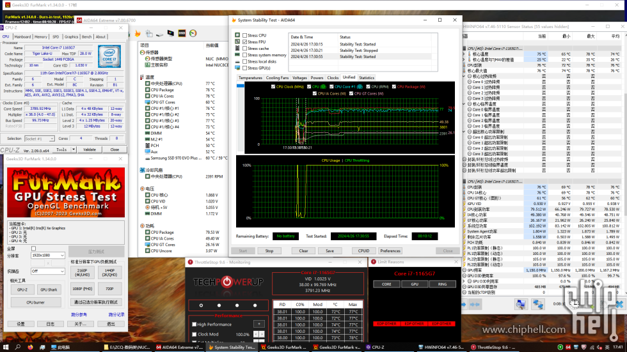Click the gauge sensor icon in AIDA64 toolbar
The width and height of the screenshot is (627, 352).
193,33
